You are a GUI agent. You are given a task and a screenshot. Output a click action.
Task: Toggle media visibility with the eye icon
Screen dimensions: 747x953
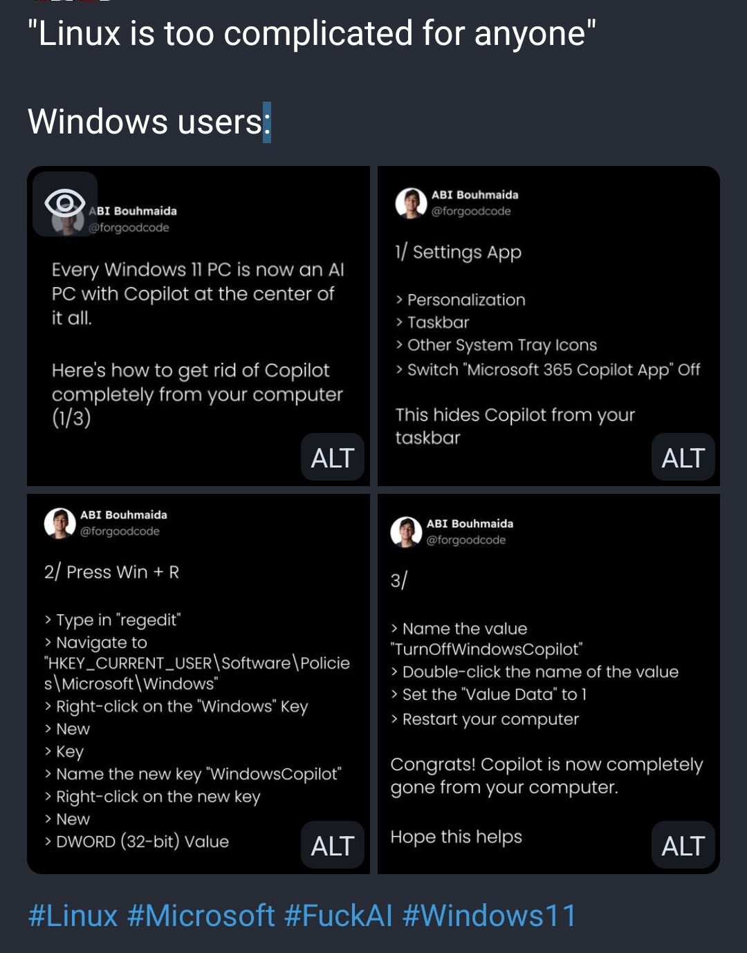pos(65,203)
